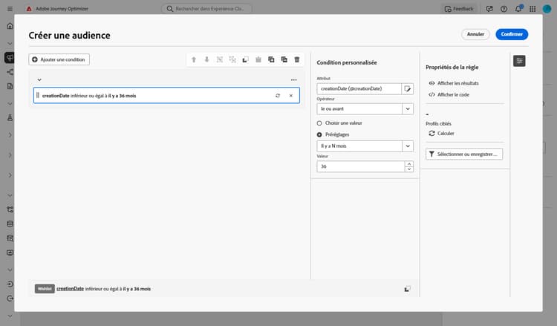
Task: Open the attribute edit icon beside creationDate
Action: (x=408, y=89)
